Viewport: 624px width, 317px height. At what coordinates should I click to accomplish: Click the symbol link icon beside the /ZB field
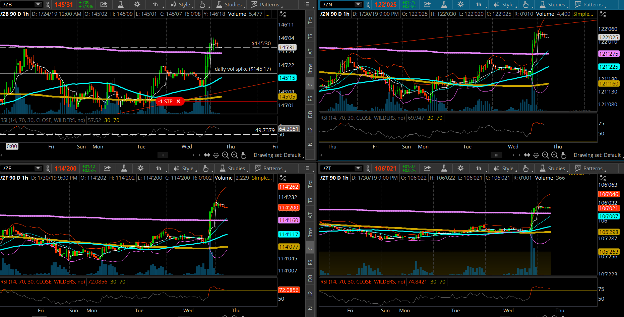[x=48, y=4]
